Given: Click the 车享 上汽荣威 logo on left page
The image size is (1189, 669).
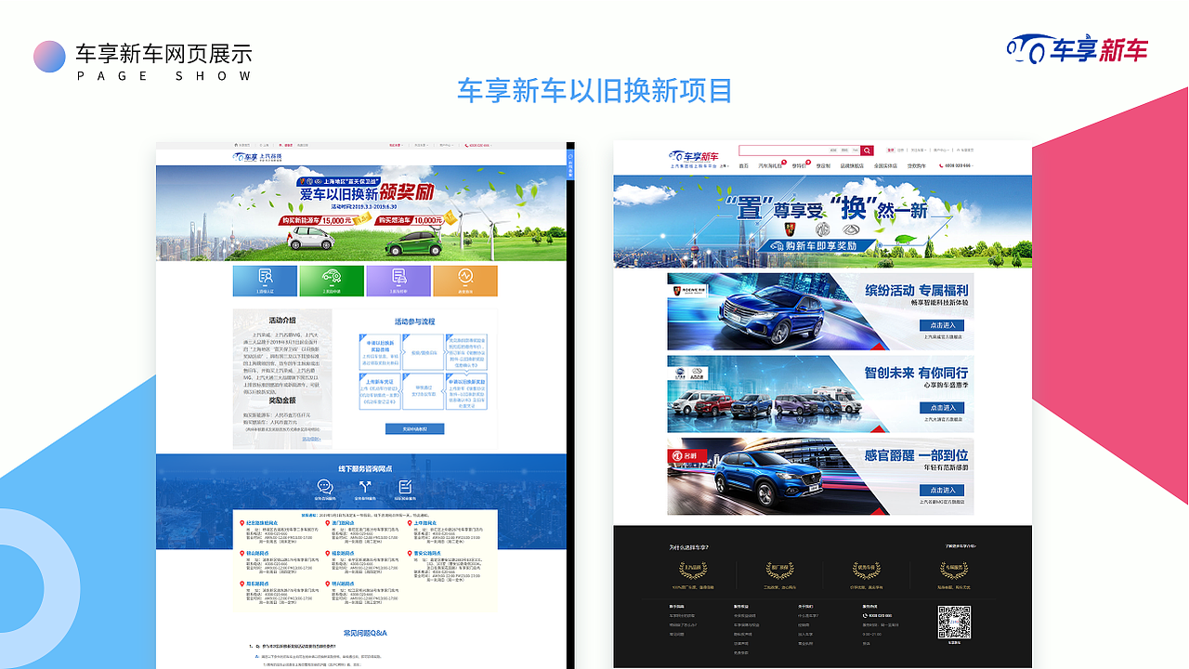Looking at the screenshot, I should [257, 157].
